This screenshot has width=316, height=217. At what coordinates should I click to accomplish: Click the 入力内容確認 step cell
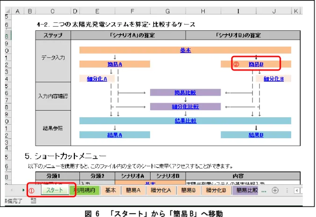53,96
